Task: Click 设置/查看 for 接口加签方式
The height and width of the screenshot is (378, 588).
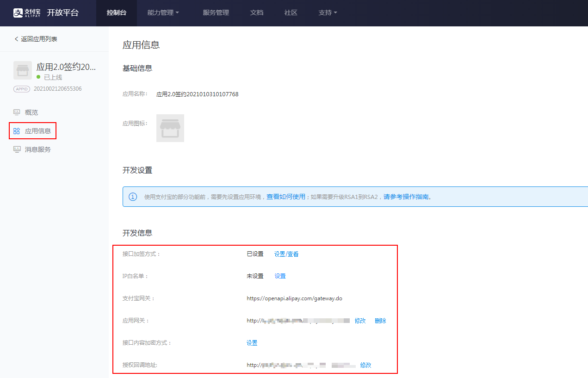Action: (286, 254)
